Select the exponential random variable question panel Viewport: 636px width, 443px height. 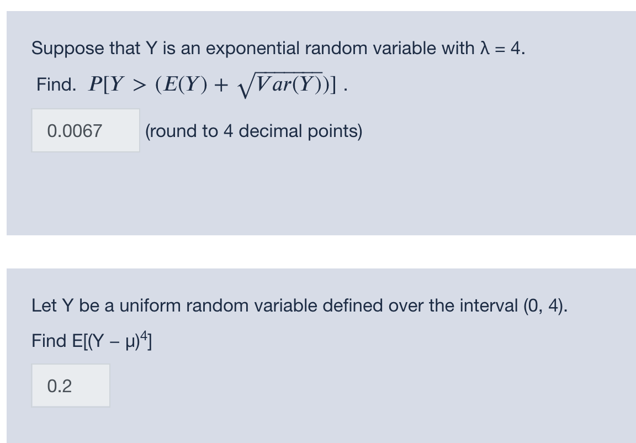click(318, 122)
